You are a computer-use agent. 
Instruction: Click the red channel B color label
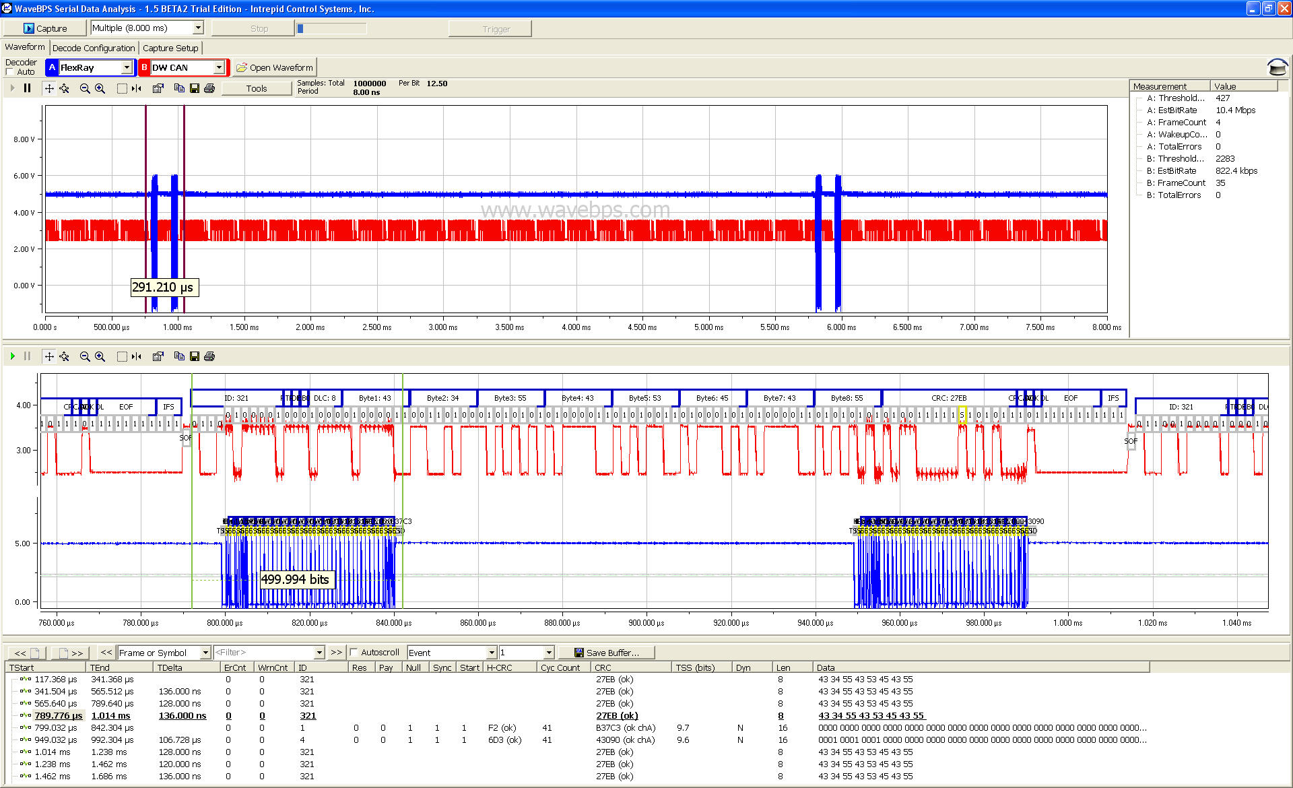144,67
